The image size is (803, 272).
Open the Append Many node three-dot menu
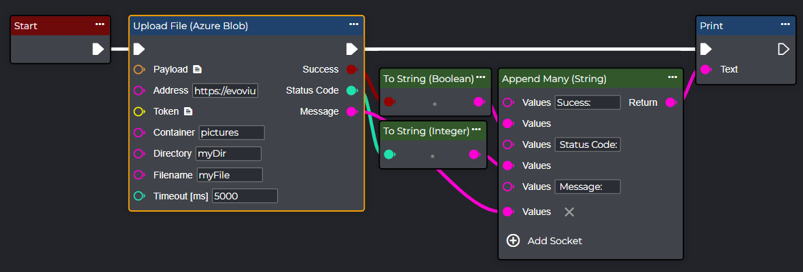pyautogui.click(x=672, y=77)
